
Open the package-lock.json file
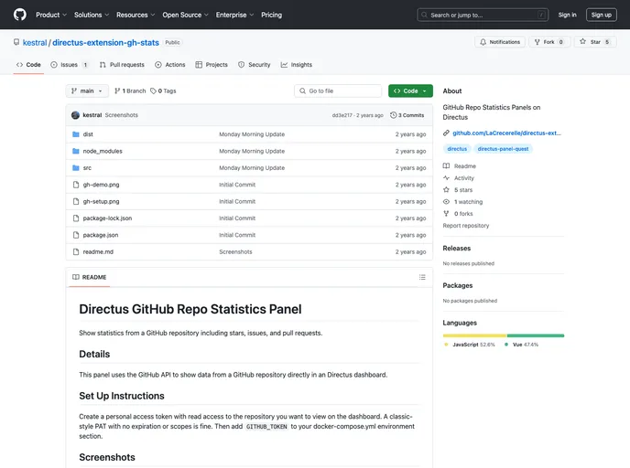(107, 218)
